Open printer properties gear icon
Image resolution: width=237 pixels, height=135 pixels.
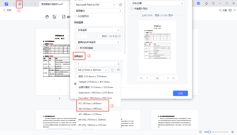[x=121, y=5]
